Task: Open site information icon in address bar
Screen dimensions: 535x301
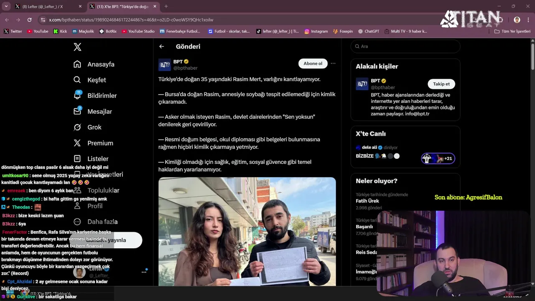Action: coord(43,20)
